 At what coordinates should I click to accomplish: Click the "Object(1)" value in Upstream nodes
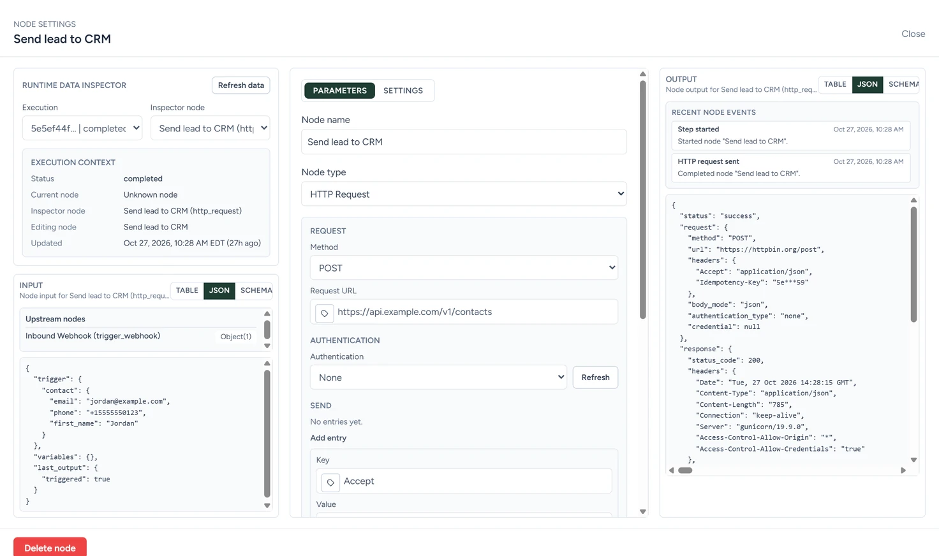pyautogui.click(x=236, y=337)
